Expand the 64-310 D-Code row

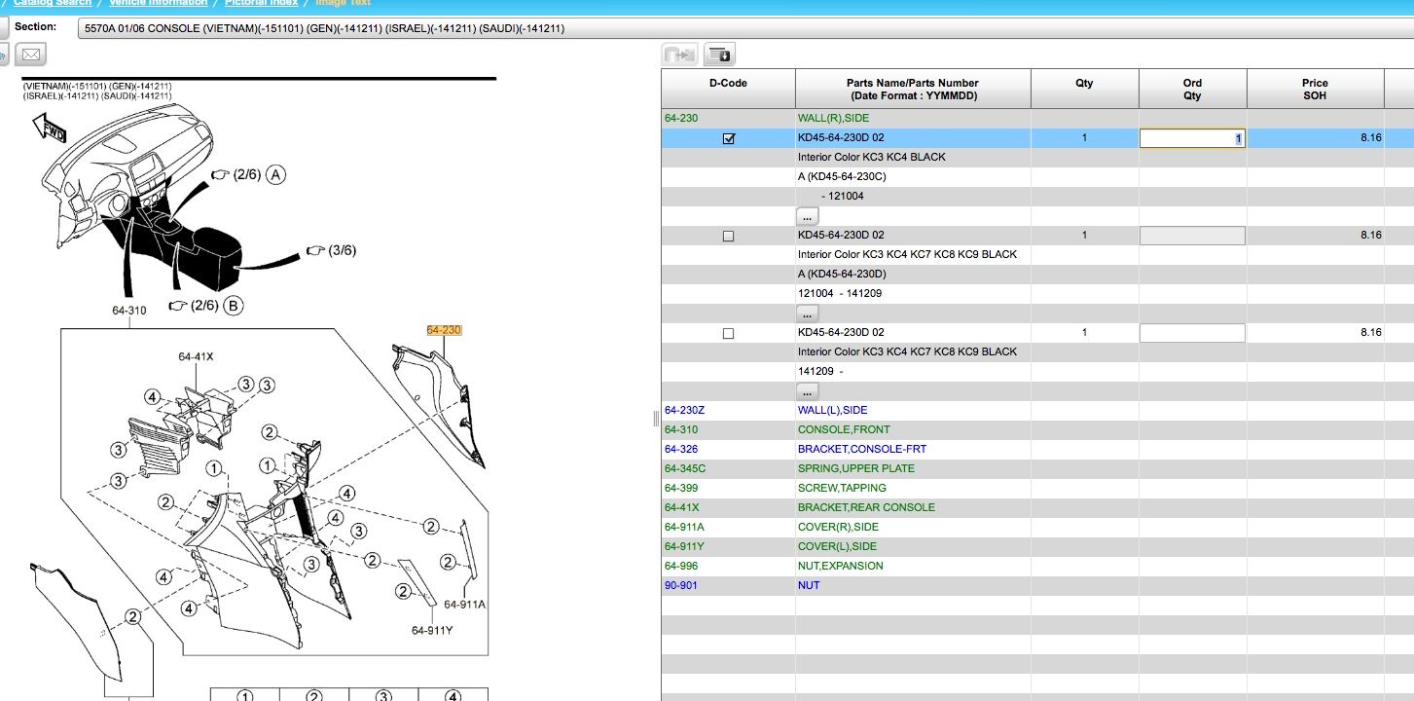pos(681,429)
